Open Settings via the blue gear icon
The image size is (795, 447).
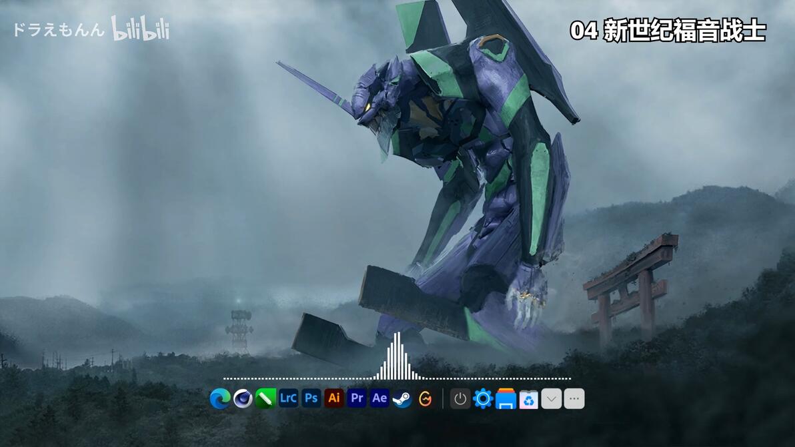pos(483,399)
